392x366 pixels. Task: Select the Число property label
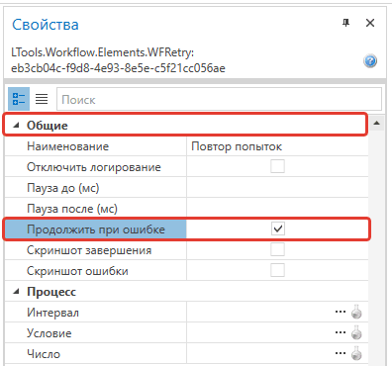pos(44,354)
